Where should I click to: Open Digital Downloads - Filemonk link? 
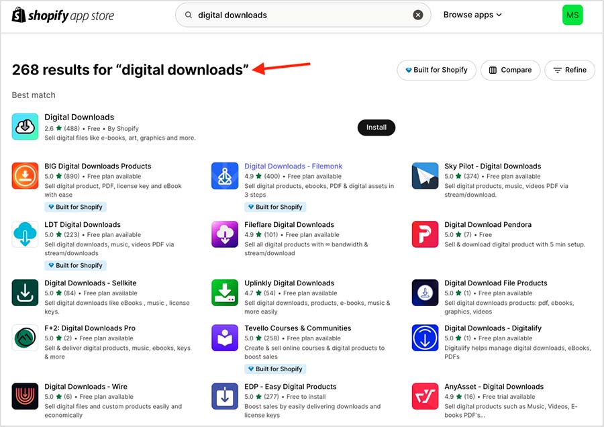click(x=293, y=166)
